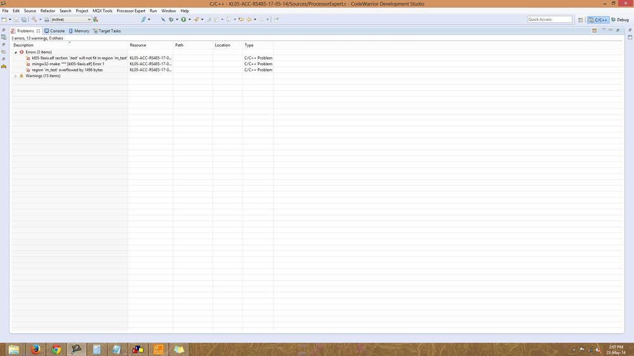Sort by the Path column header
634x356 pixels.
(x=193, y=45)
